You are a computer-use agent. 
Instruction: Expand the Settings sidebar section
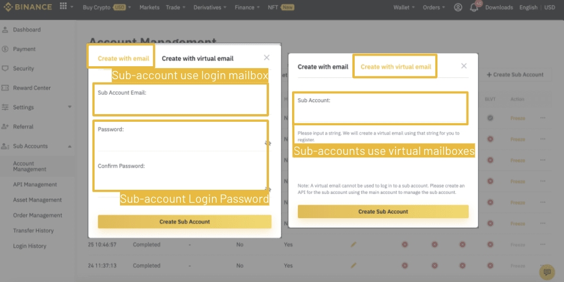tap(69, 107)
